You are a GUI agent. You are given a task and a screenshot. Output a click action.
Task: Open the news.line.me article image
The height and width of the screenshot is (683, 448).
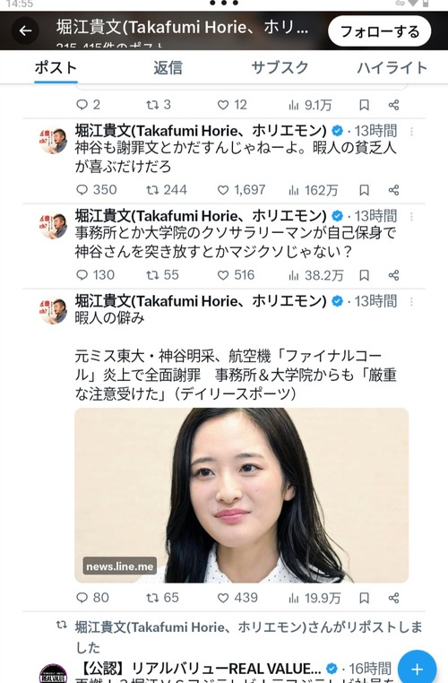point(241,496)
